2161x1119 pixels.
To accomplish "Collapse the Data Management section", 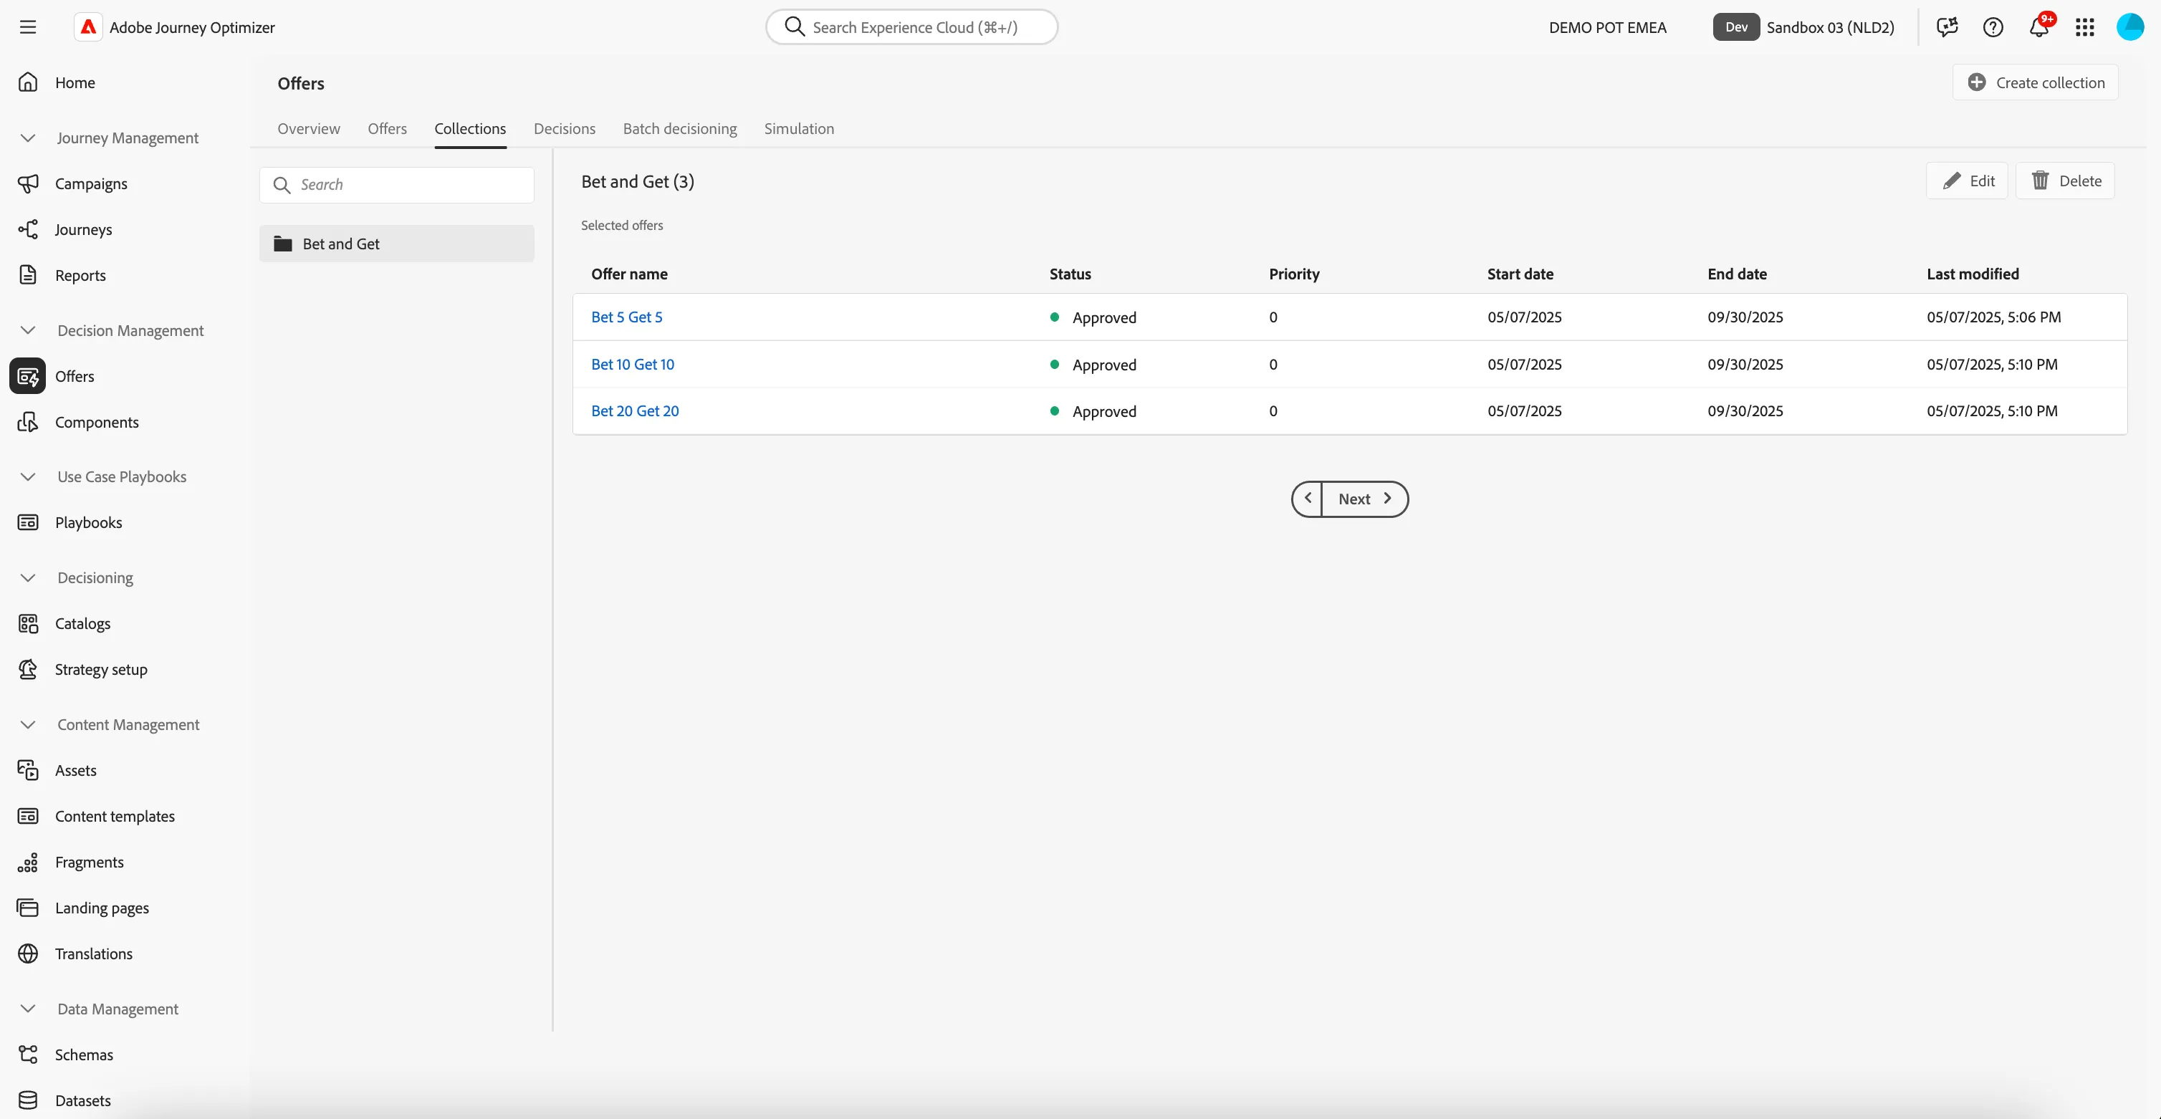I will tap(28, 1009).
